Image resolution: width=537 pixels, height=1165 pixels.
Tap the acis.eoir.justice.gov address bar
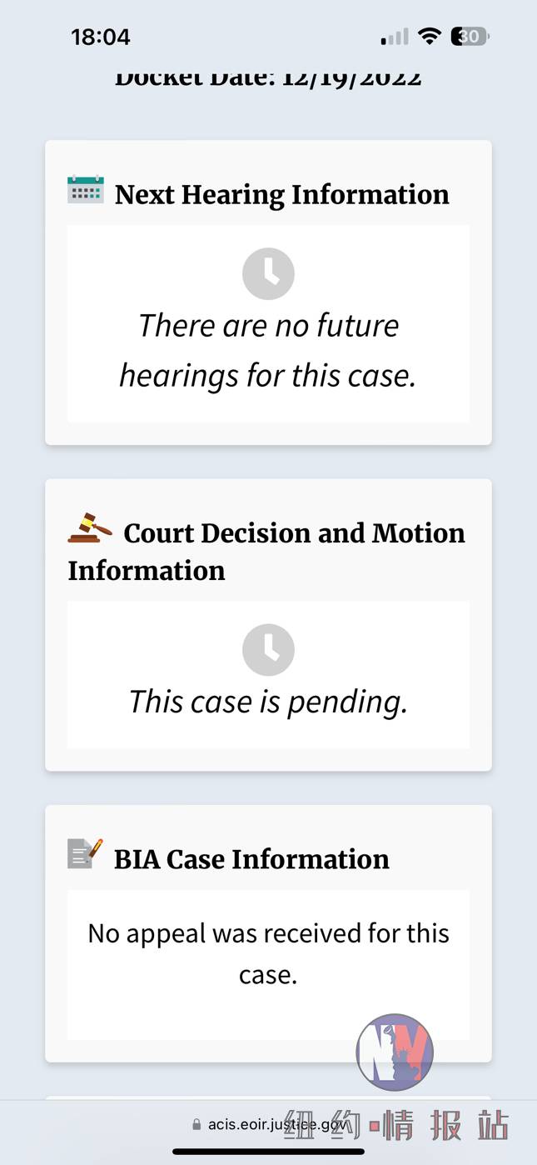coord(269,1124)
